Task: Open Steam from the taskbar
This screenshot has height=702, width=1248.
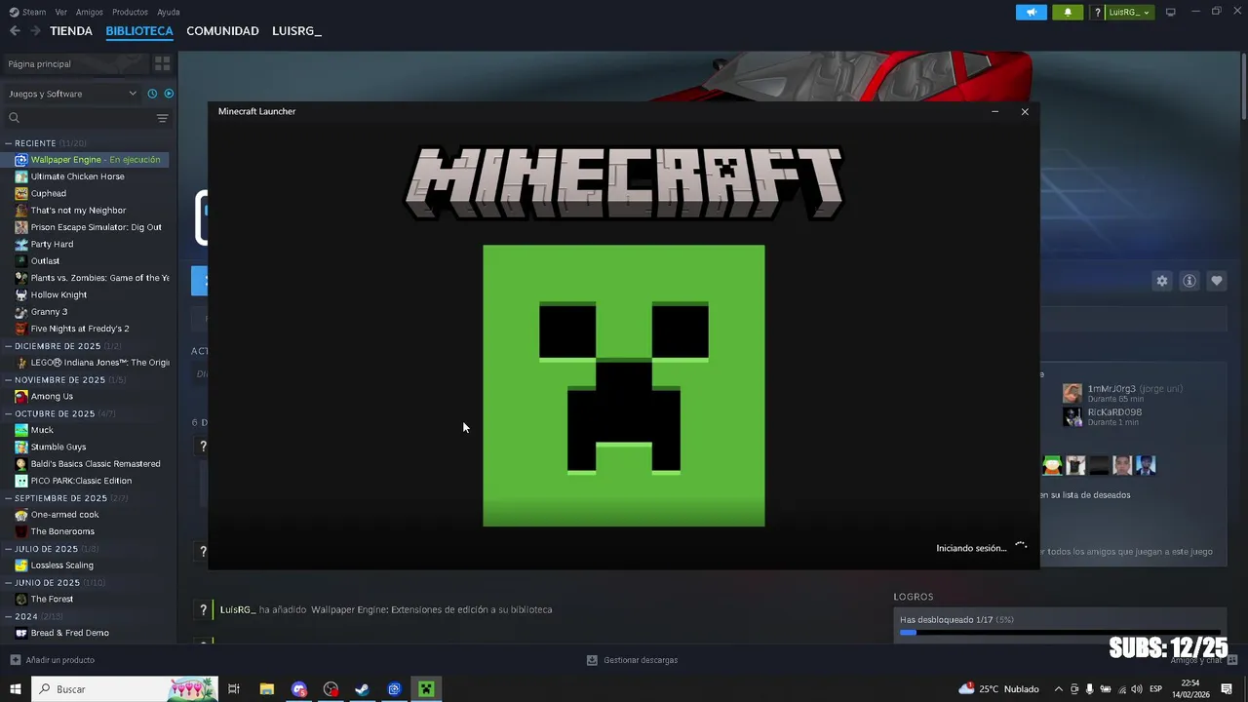Action: [362, 689]
